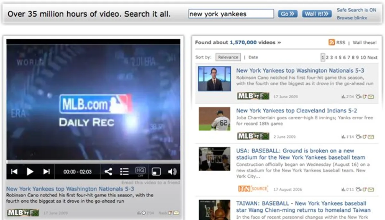Image resolution: width=385 pixels, height=220 pixels.
Task: Select the Share icon in the video player
Action: point(108,172)
